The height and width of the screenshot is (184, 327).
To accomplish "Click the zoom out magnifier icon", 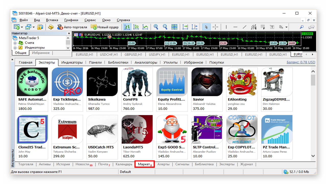I will pos(165,27).
